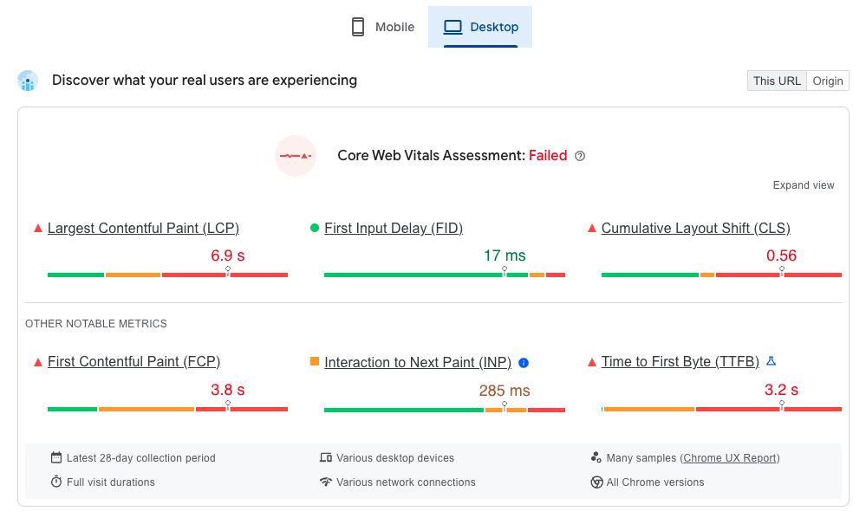Expand the metrics view

(804, 185)
